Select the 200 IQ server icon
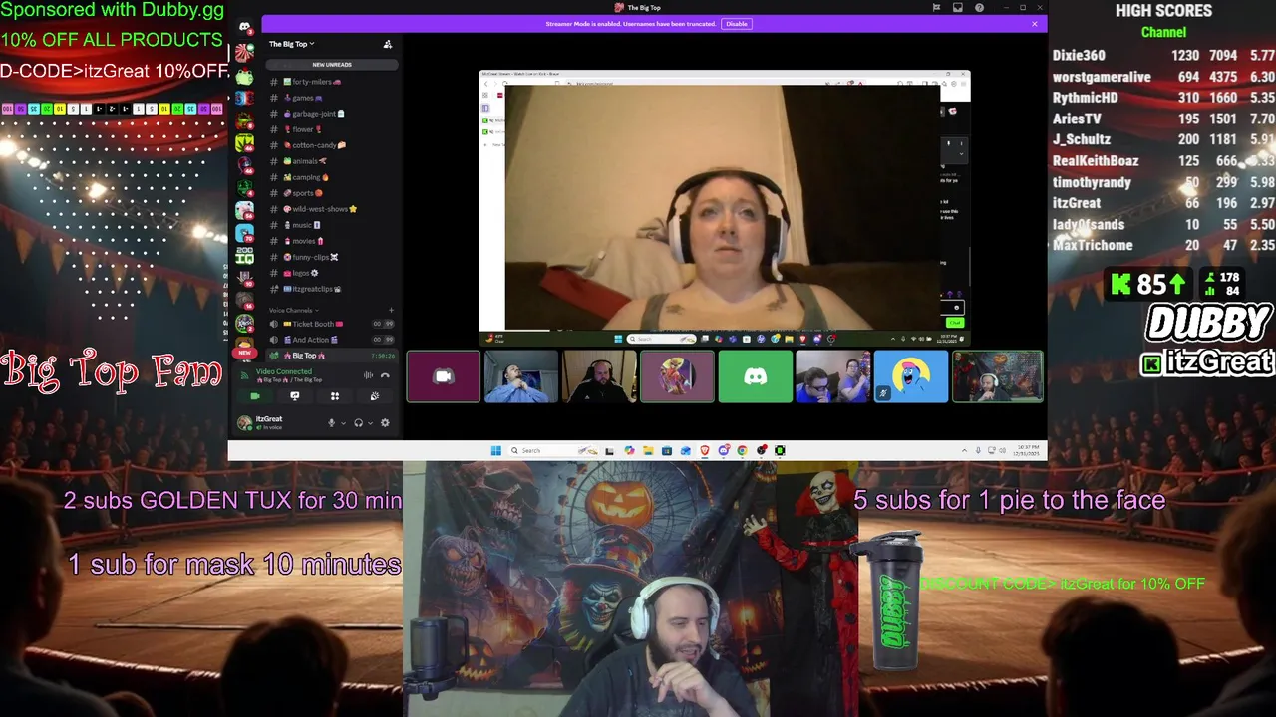The width and height of the screenshot is (1276, 717). coord(244,255)
